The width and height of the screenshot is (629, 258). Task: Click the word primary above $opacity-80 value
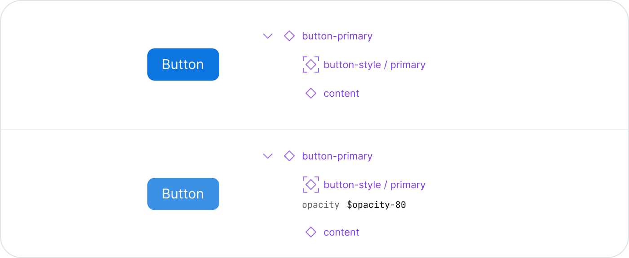click(408, 185)
